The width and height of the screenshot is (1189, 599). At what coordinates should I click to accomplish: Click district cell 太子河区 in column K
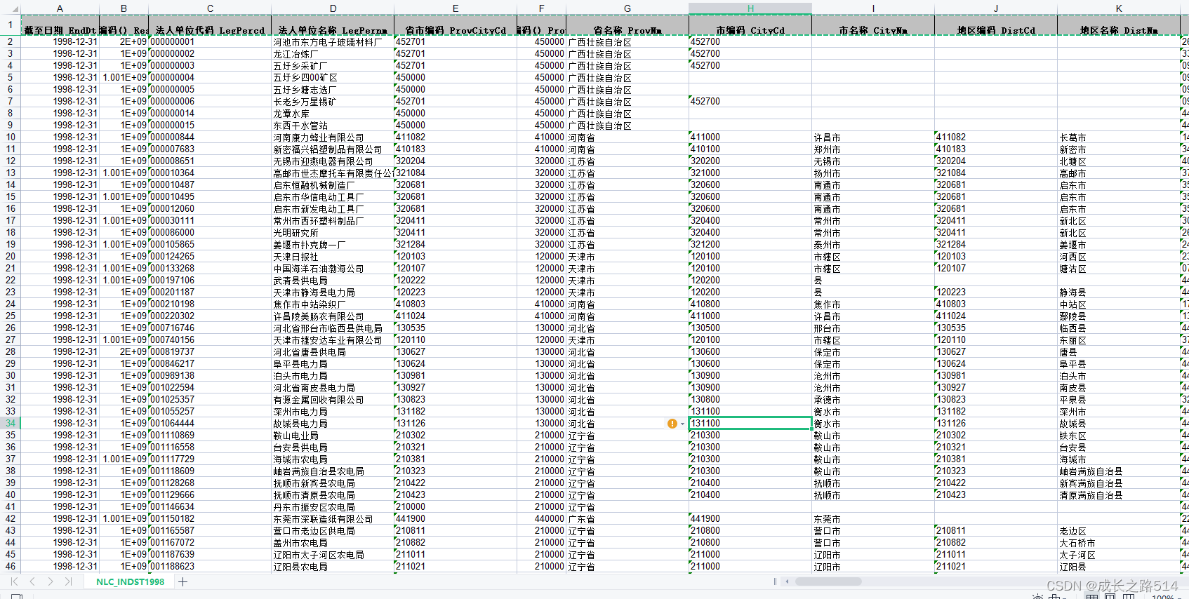pyautogui.click(x=1119, y=555)
